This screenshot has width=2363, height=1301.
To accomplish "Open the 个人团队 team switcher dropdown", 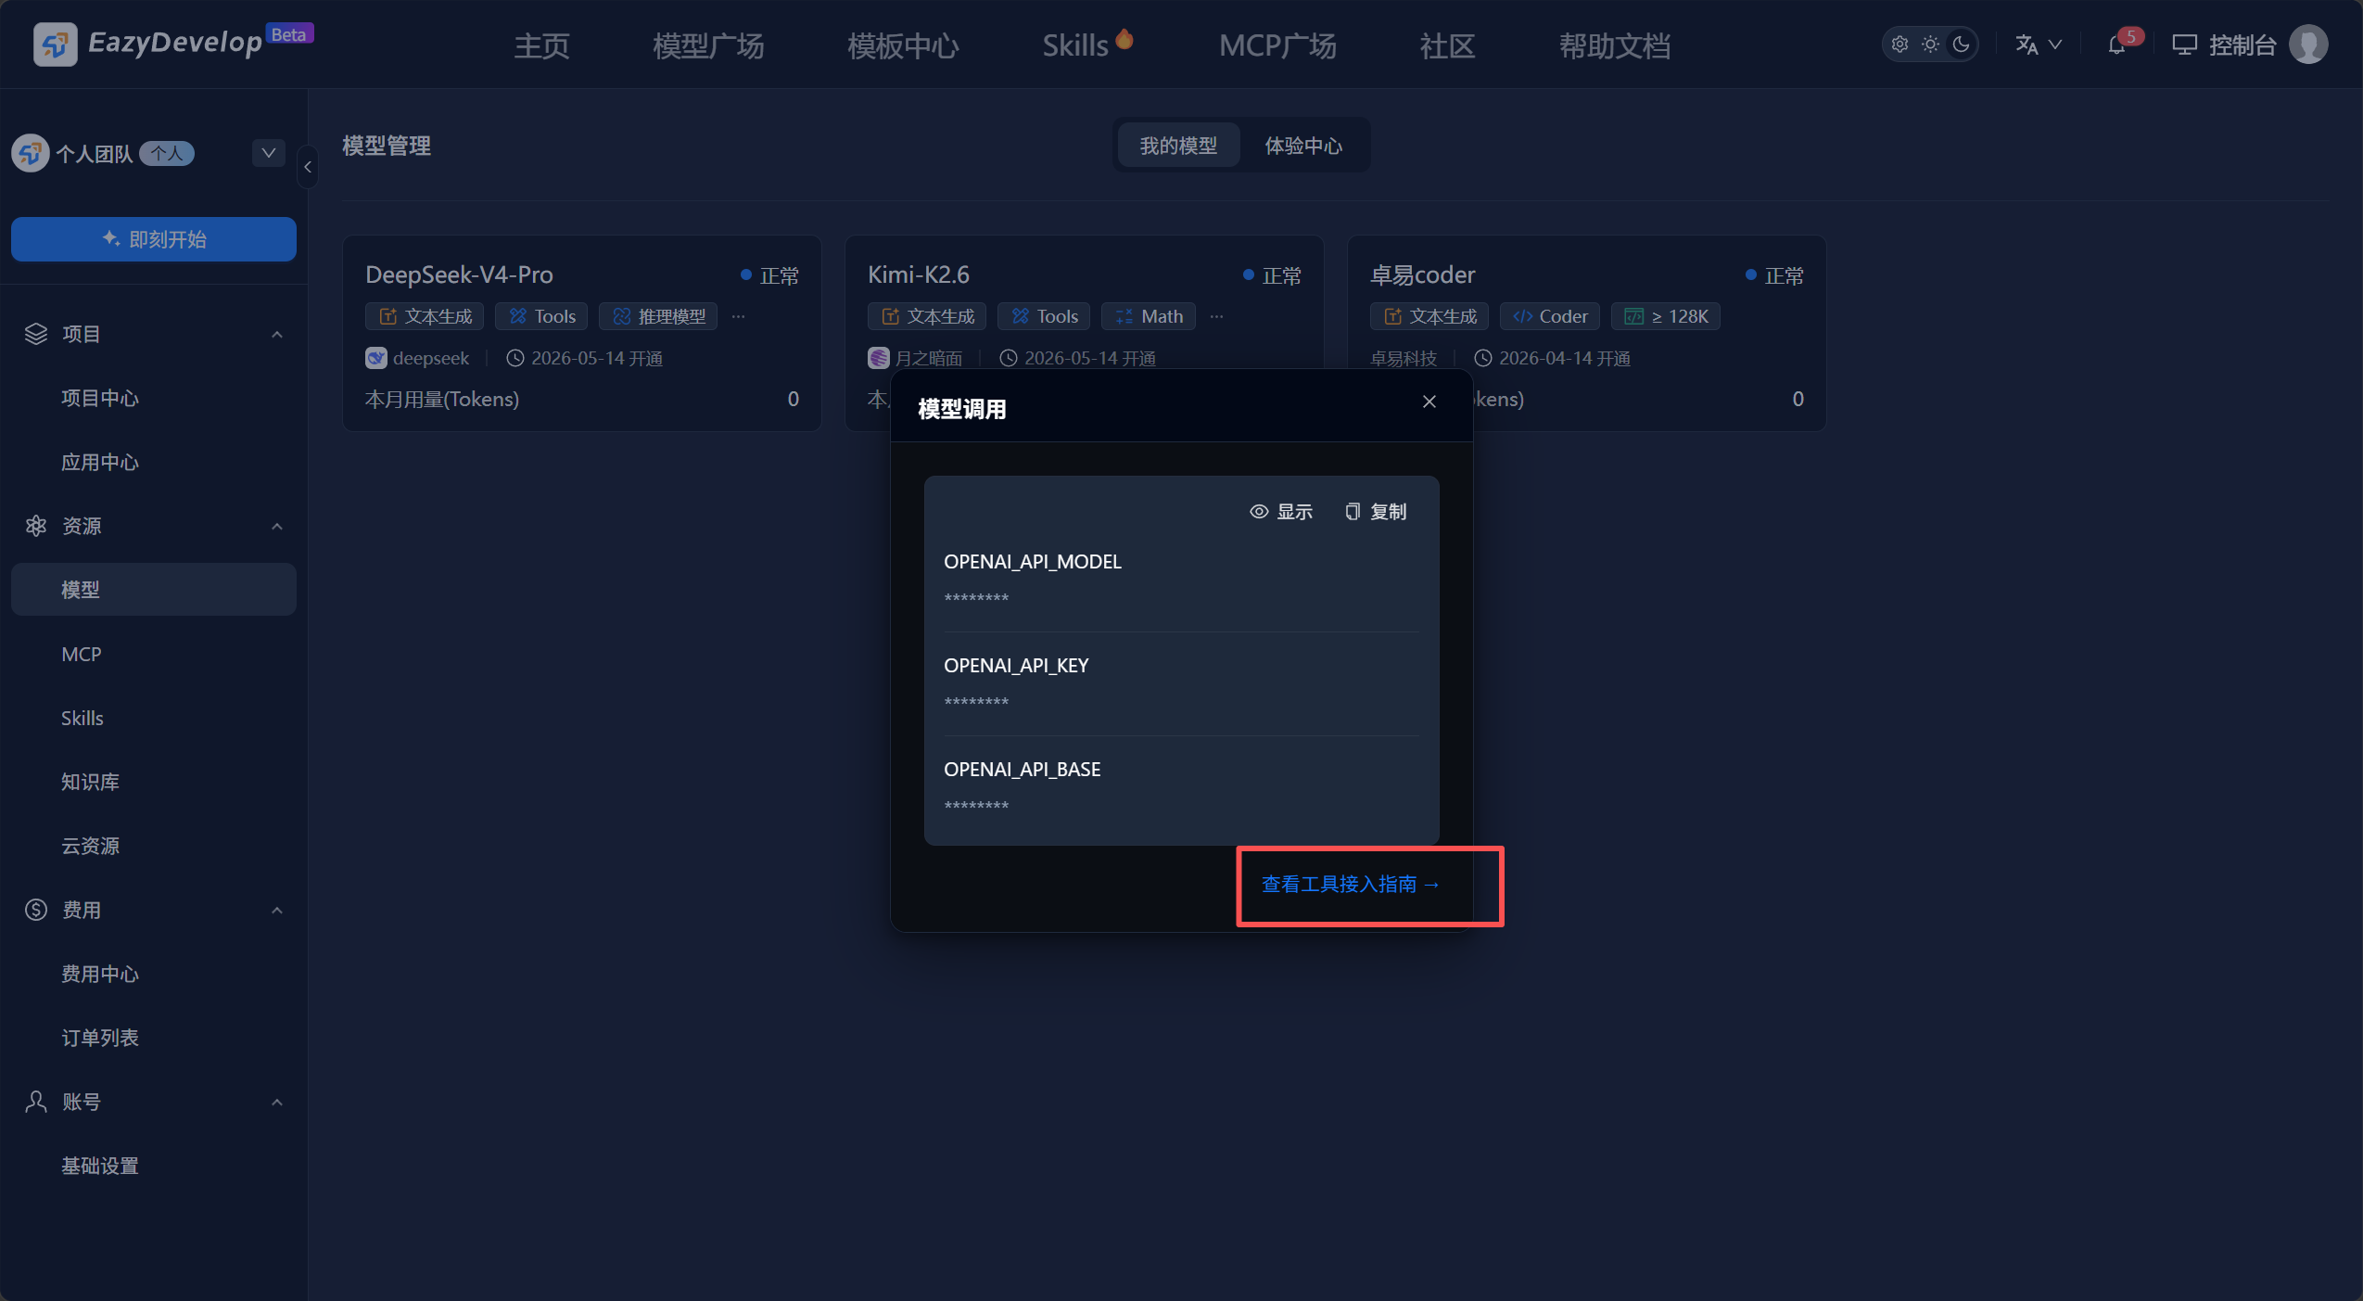I will click(269, 153).
